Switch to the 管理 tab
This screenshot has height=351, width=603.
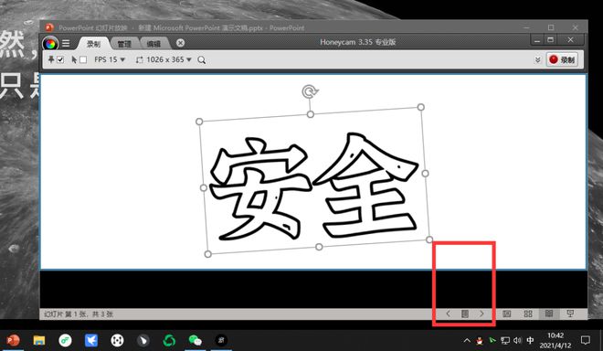(124, 44)
